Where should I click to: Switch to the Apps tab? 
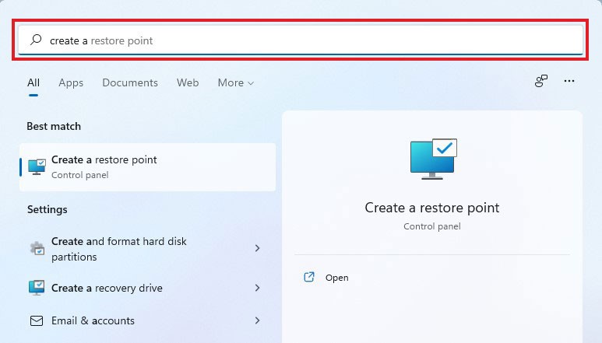click(71, 82)
